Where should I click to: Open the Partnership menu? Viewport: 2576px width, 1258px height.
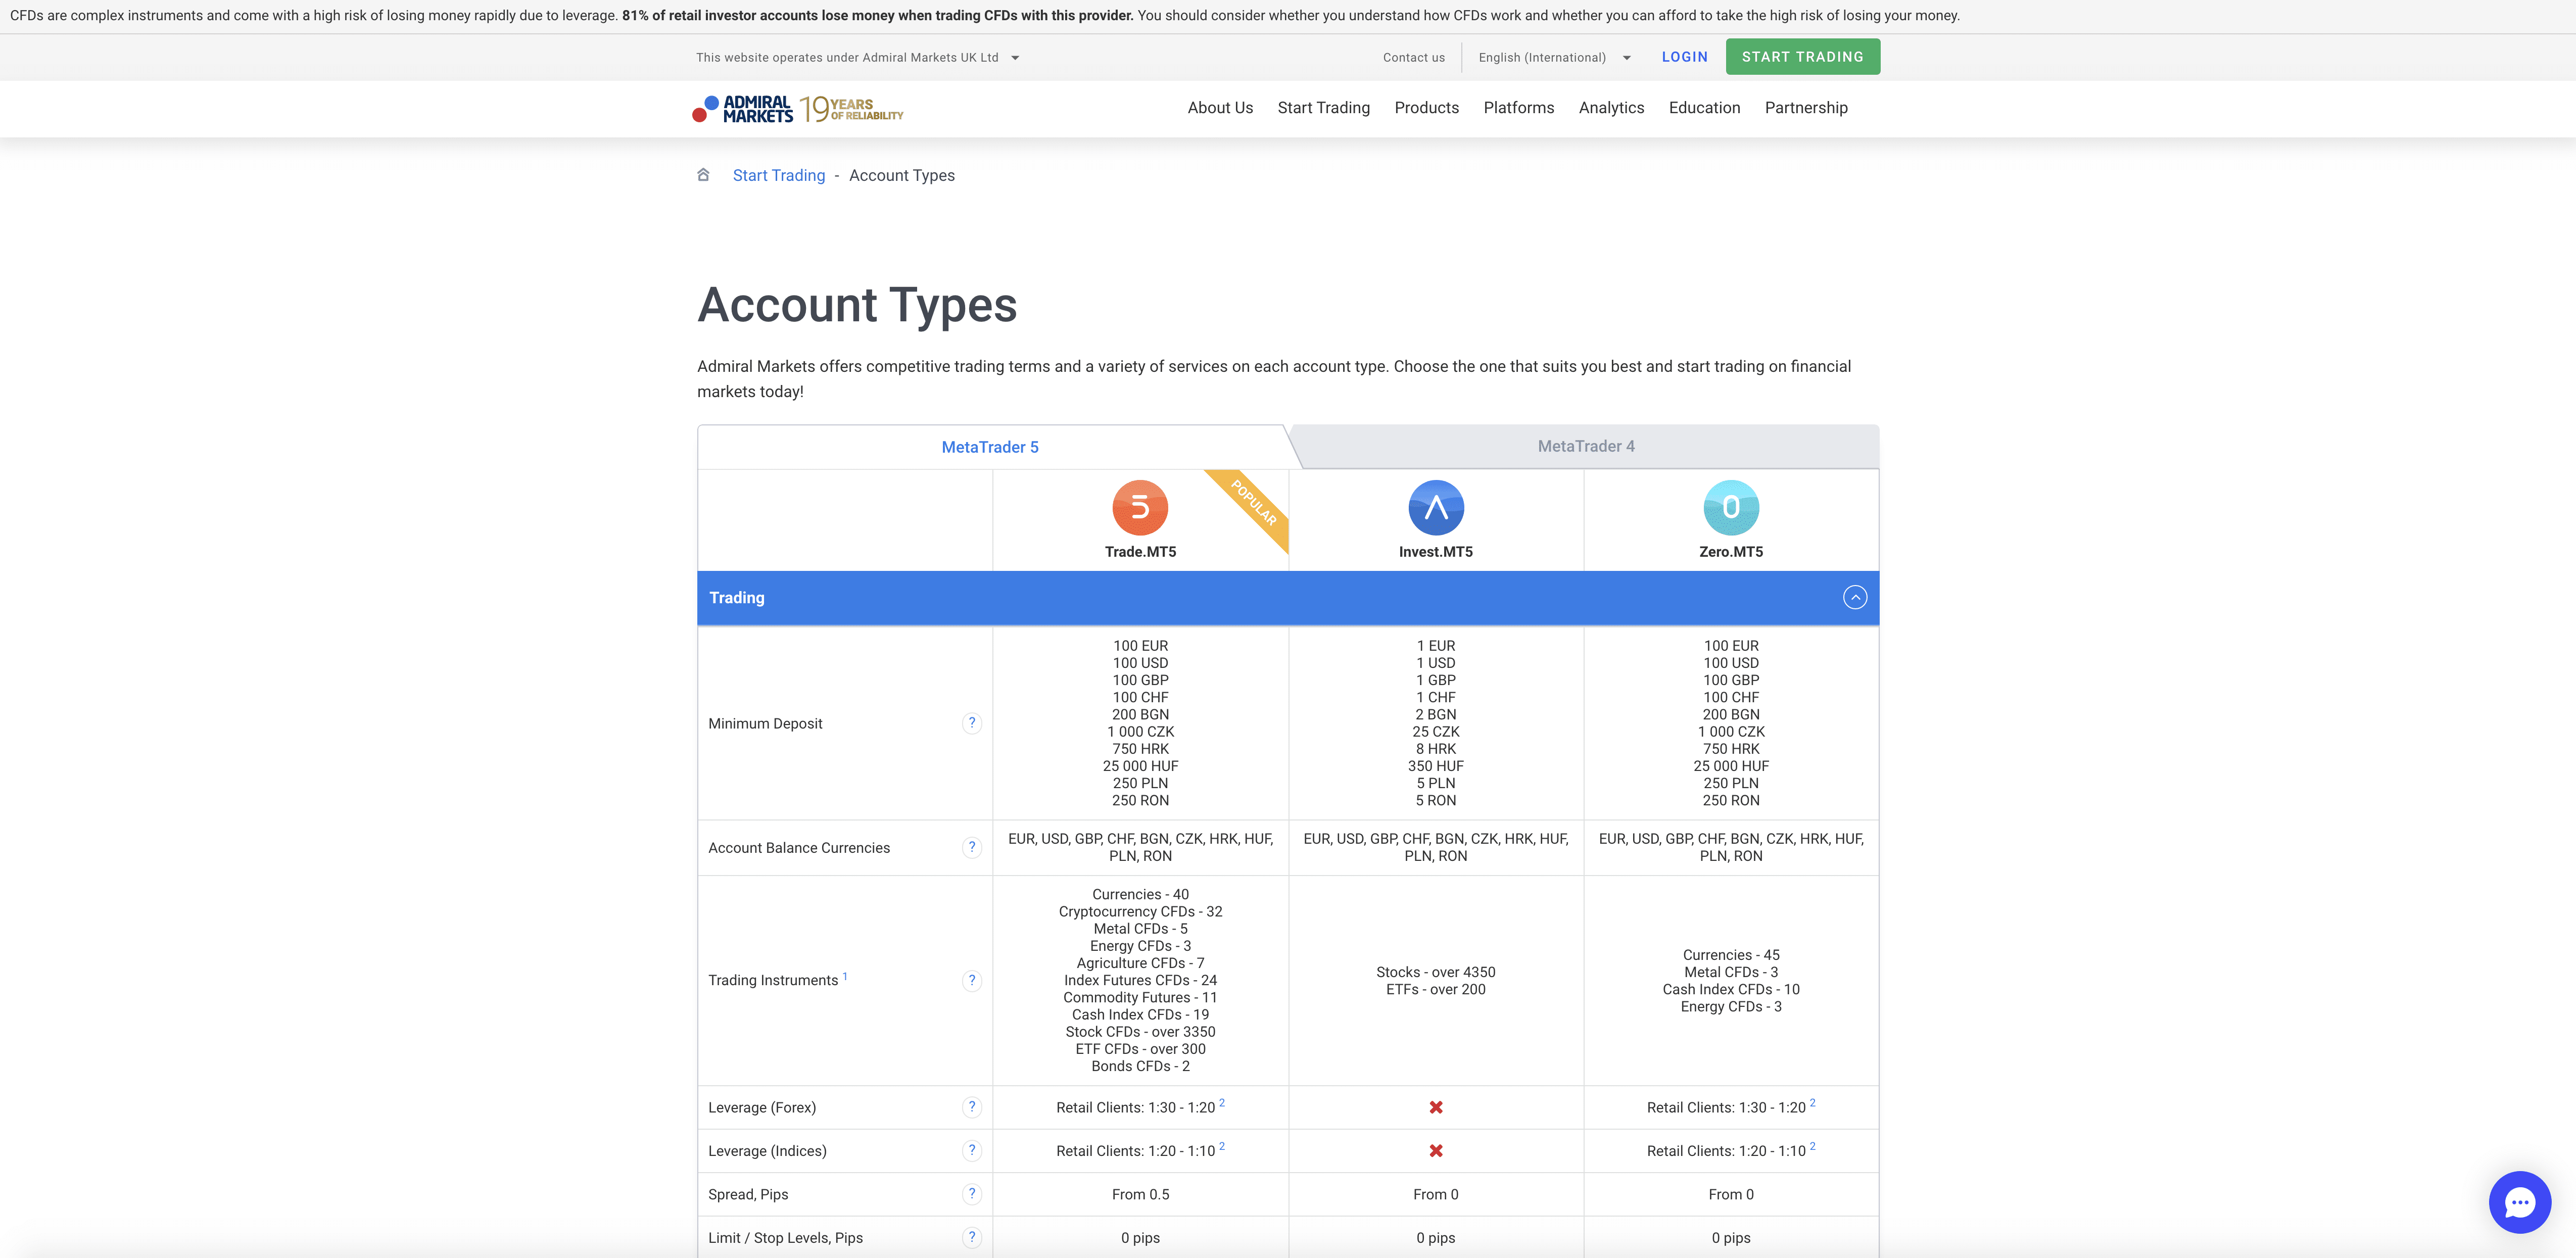pyautogui.click(x=1806, y=108)
